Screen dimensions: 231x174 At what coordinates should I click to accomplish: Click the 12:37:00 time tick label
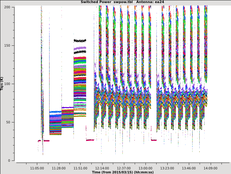click(x=124, y=168)
